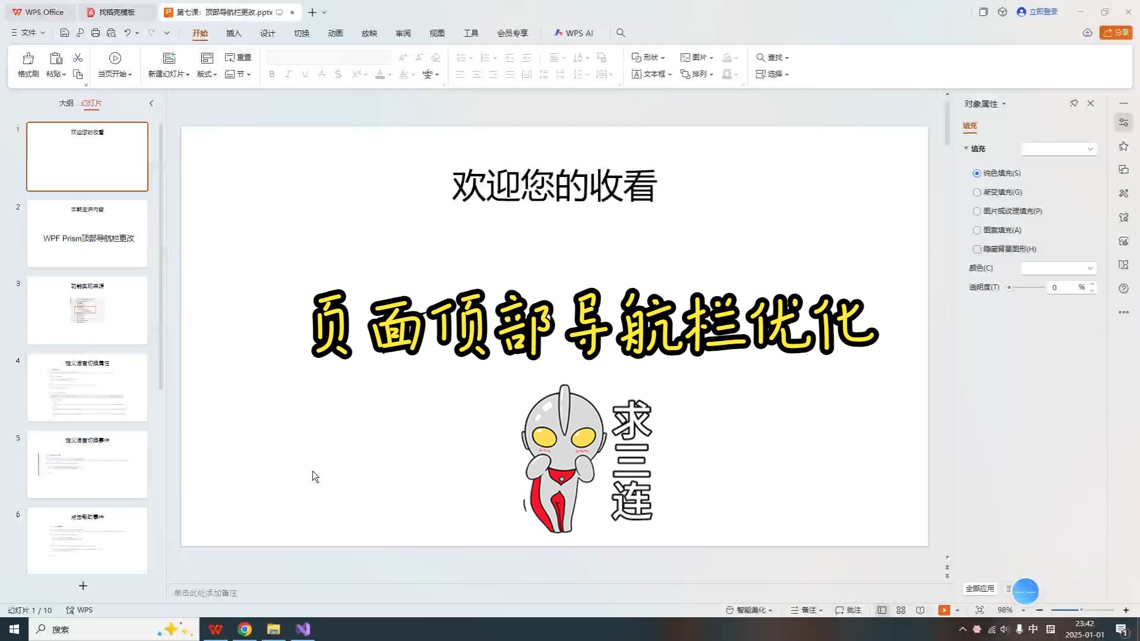
Task: Click the Format Painter (格式刷) icon
Action: point(28,58)
